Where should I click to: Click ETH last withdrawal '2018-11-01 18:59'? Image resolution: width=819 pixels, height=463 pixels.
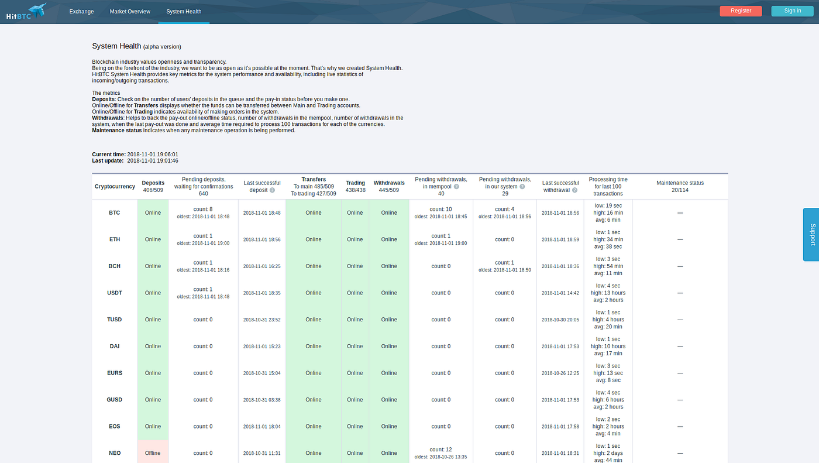tap(560, 239)
